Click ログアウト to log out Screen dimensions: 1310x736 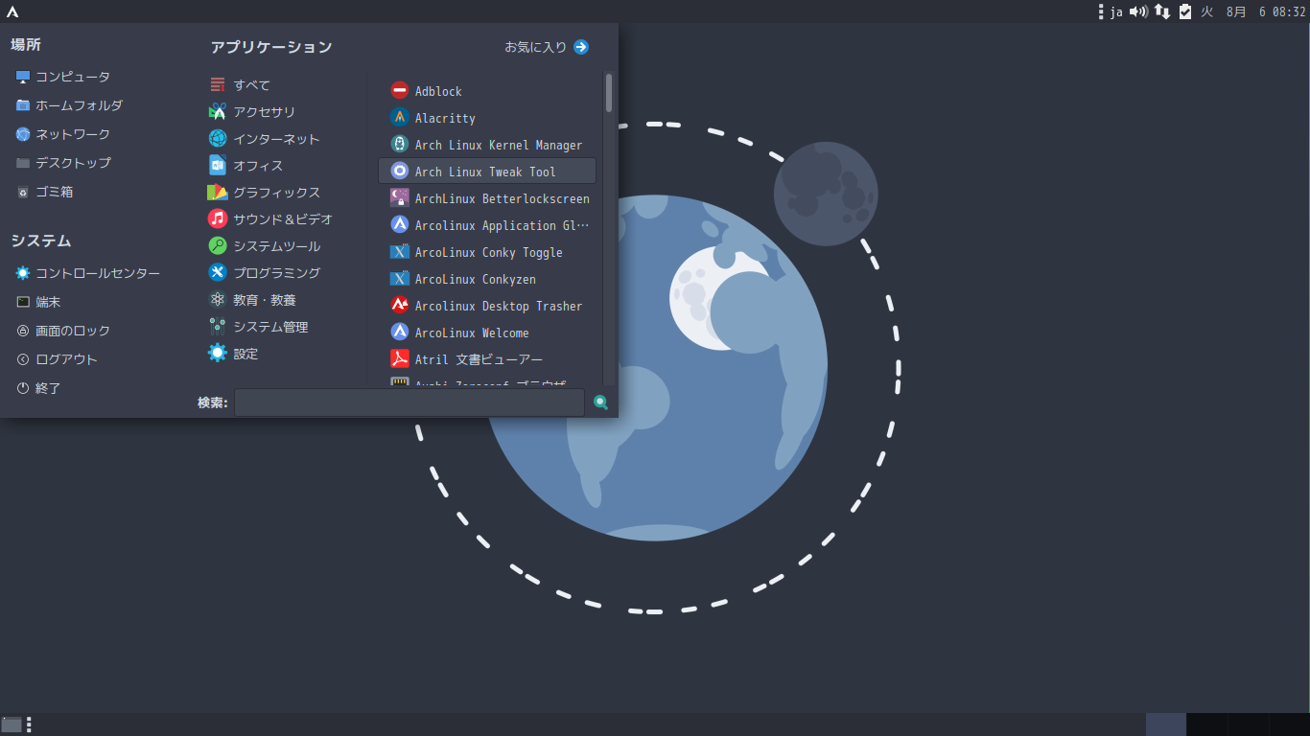(x=58, y=359)
